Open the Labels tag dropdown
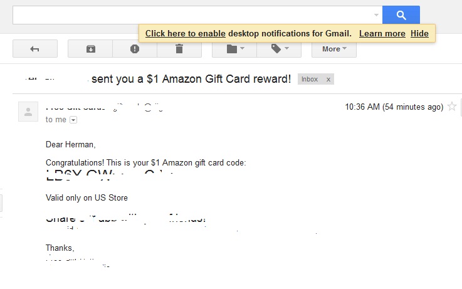The image size is (462, 289). pos(279,49)
